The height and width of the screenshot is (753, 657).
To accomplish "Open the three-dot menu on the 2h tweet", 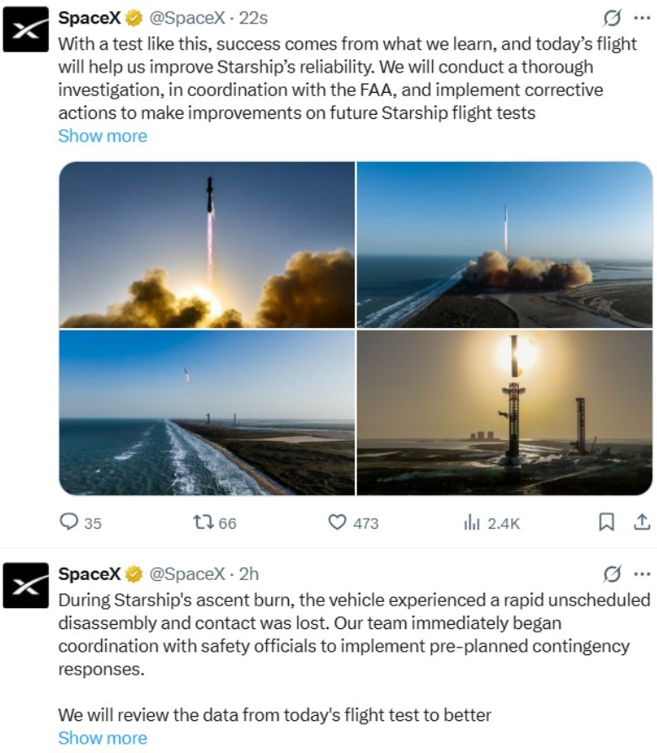I will pyautogui.click(x=642, y=574).
